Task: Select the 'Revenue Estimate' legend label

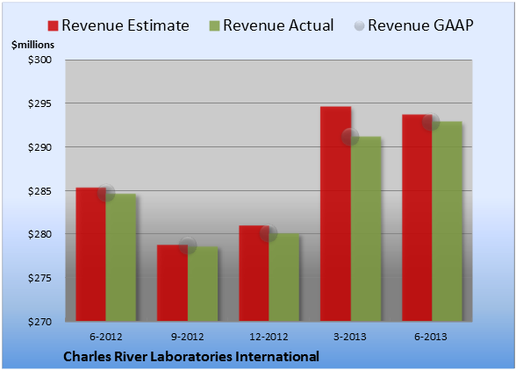Action: click(x=125, y=25)
